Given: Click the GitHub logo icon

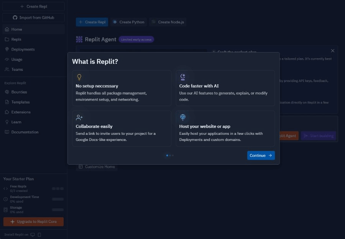Looking at the screenshot, I should 15,18.
